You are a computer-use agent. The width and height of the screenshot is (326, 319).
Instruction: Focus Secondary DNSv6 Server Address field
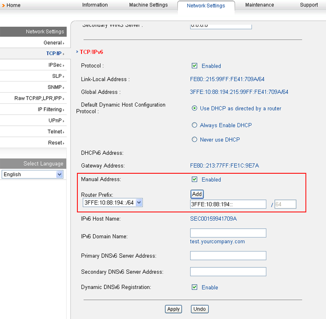point(228,271)
